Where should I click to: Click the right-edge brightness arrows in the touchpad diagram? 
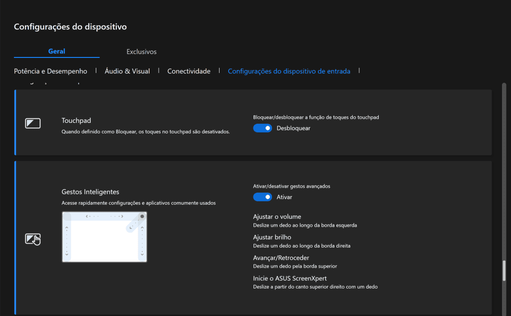[142, 241]
